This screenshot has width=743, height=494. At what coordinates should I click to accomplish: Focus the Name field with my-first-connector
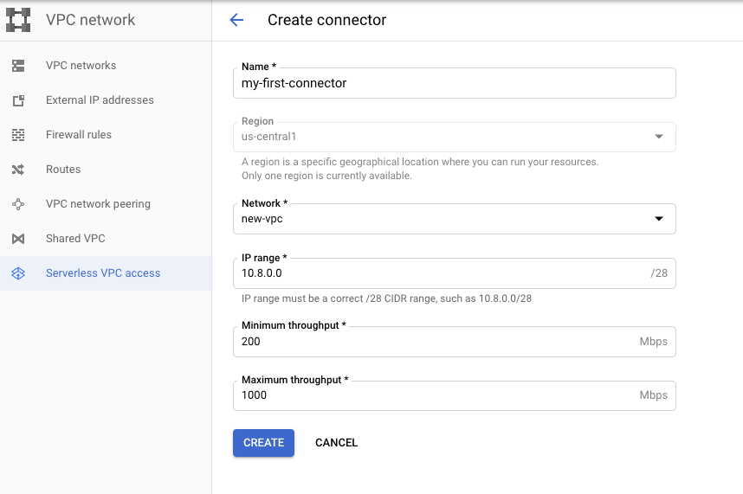[x=455, y=83]
